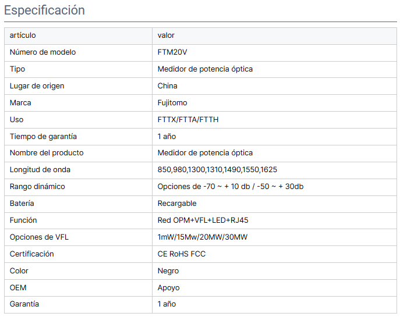The width and height of the screenshot is (400, 317).
Task: Click the wavelength values 850,980,1300 cell
Action: (x=217, y=170)
